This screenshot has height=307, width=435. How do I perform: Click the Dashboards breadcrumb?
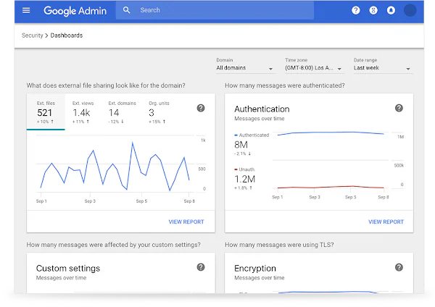67,35
